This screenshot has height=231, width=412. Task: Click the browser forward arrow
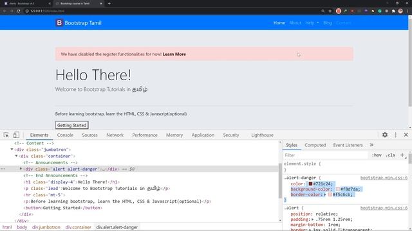click(12, 11)
